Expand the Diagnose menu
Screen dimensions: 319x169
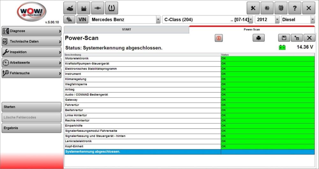[32, 31]
